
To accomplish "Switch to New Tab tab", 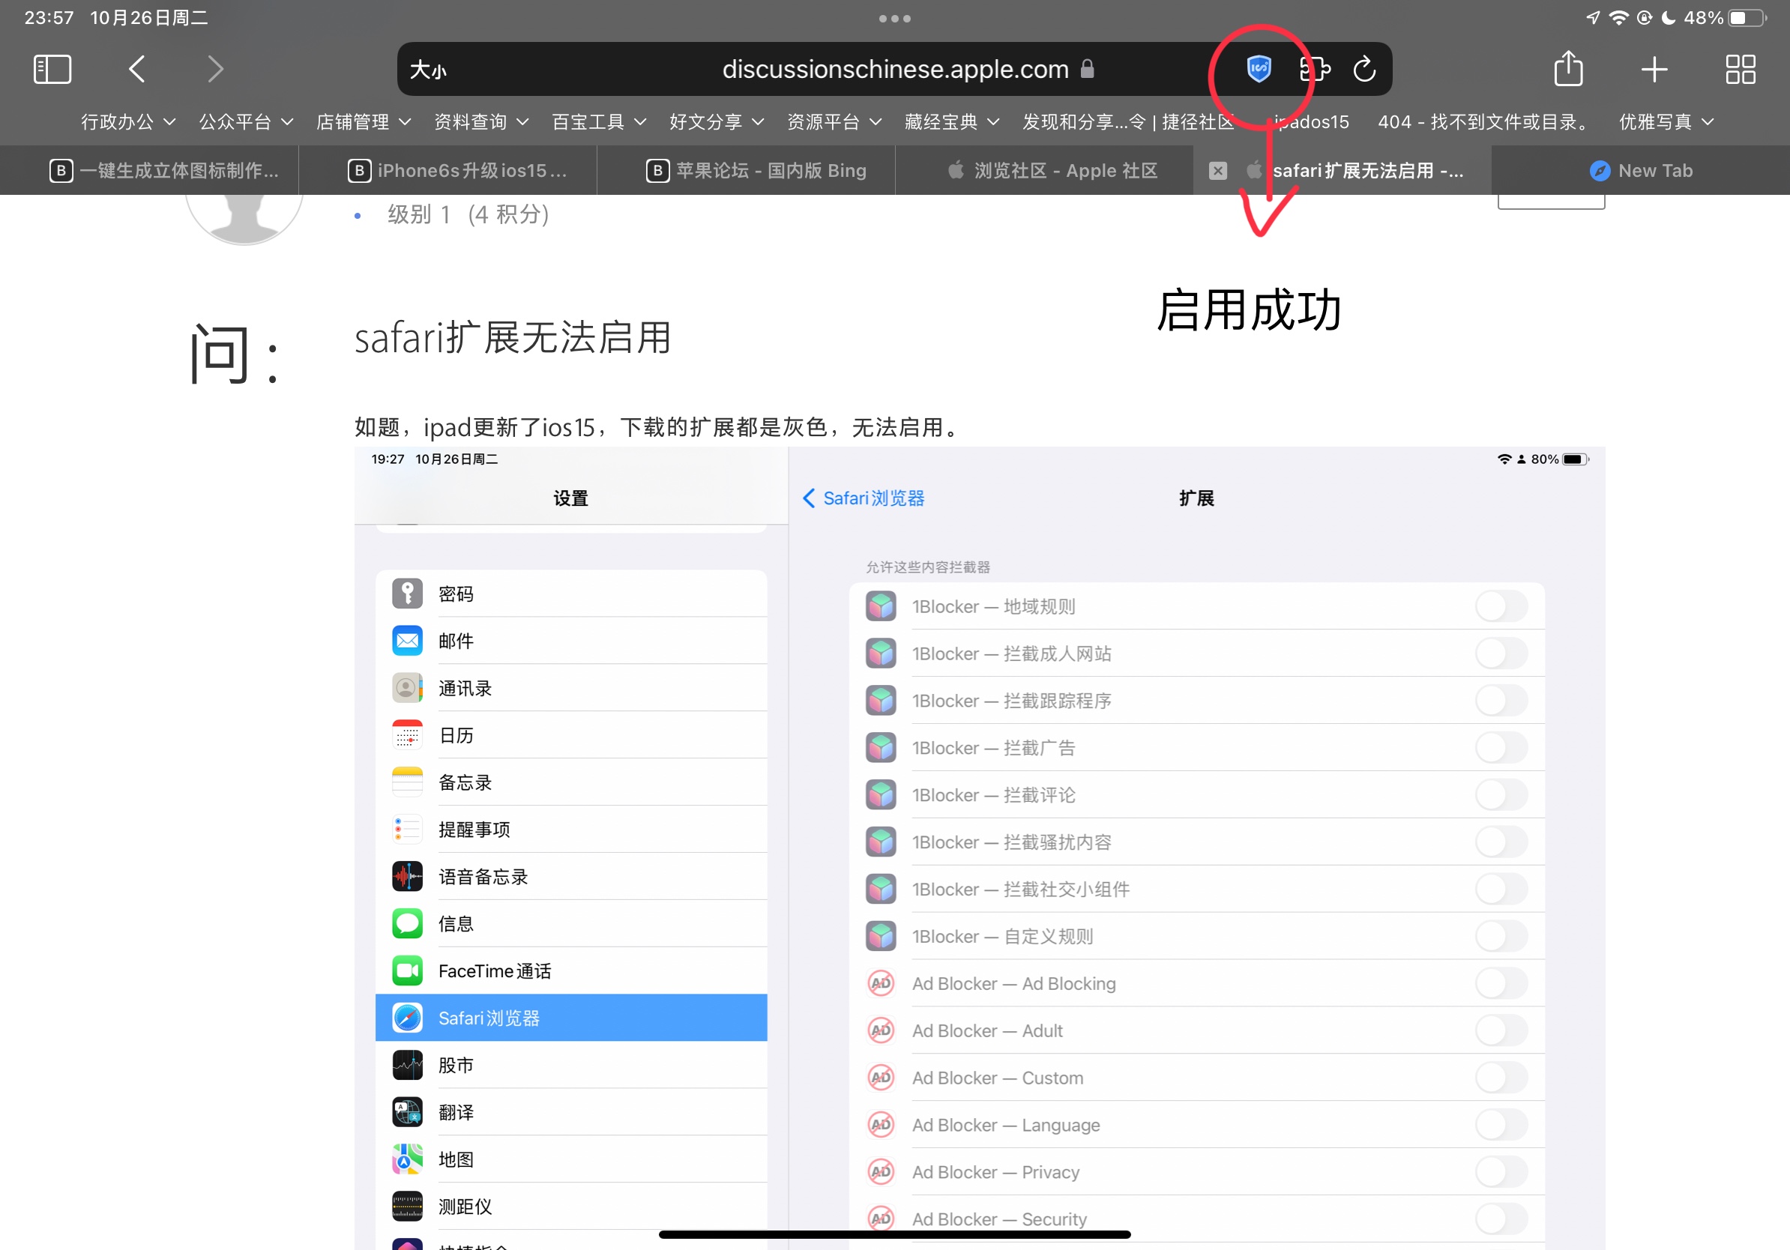I will pos(1641,171).
